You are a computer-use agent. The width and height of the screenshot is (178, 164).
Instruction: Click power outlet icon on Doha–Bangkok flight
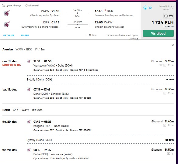(x=169, y=93)
